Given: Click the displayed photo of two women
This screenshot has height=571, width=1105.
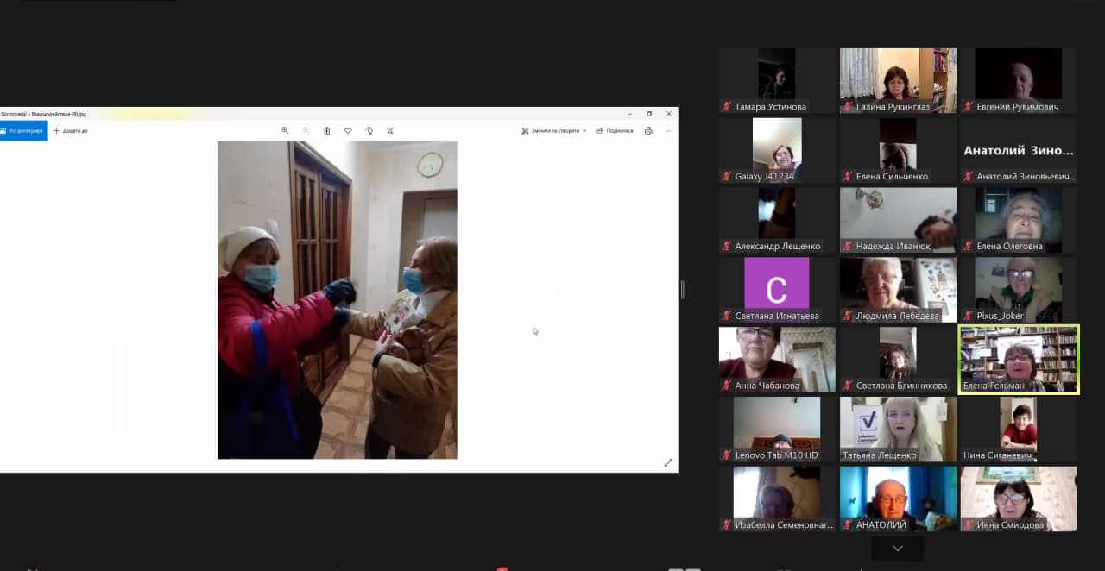Looking at the screenshot, I should click(337, 300).
